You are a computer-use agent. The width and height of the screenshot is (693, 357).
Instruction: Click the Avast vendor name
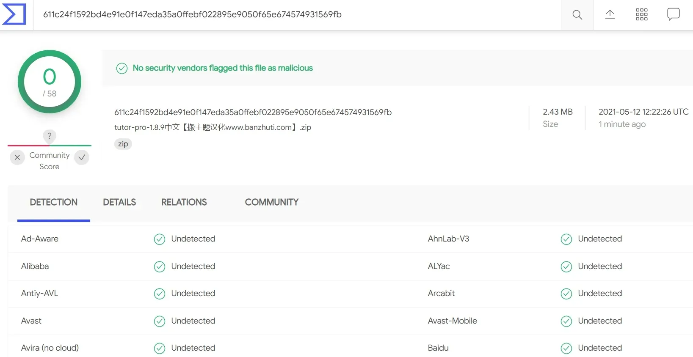tap(31, 321)
